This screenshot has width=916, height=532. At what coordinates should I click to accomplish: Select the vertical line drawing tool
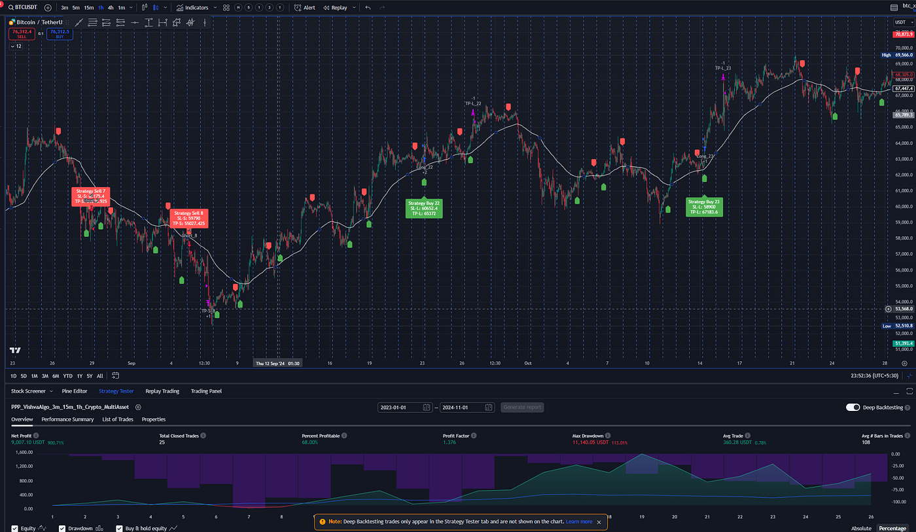[x=205, y=22]
